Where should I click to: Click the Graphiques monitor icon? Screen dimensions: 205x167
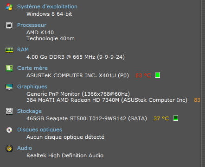(x=9, y=87)
